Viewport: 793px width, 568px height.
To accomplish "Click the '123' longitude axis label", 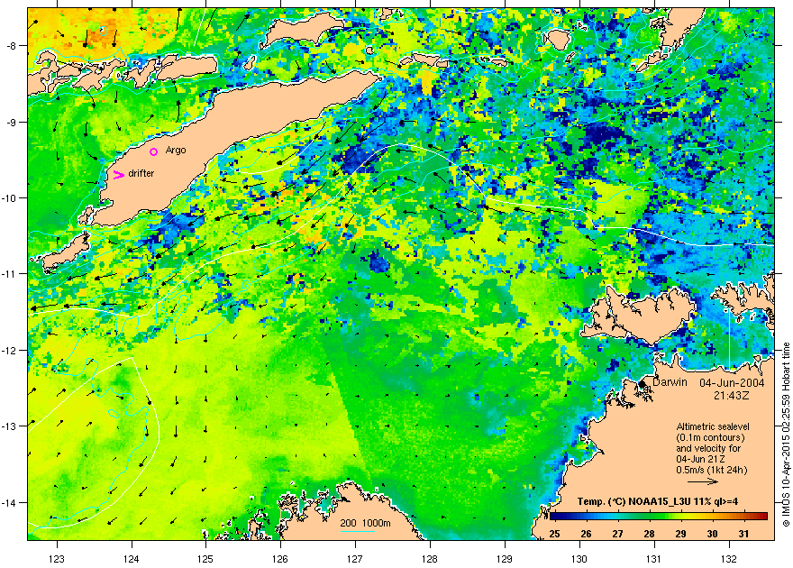I will [57, 559].
